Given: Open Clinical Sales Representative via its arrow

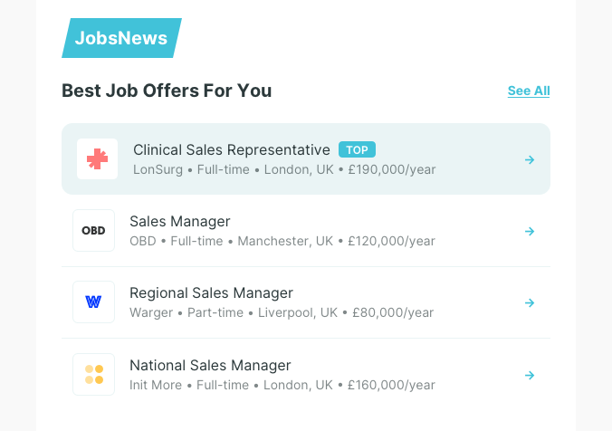Looking at the screenshot, I should pyautogui.click(x=530, y=159).
